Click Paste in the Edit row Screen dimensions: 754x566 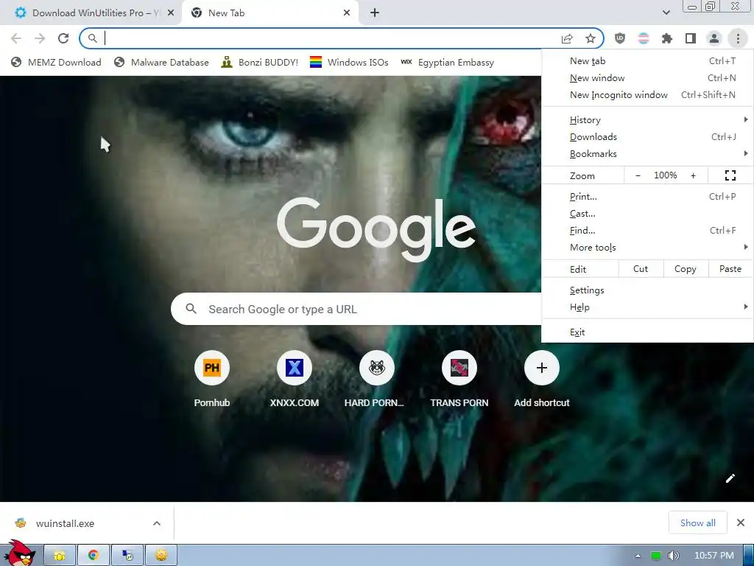[730, 269]
